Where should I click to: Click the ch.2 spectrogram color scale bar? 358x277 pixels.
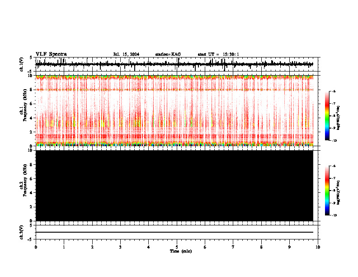[327, 191]
